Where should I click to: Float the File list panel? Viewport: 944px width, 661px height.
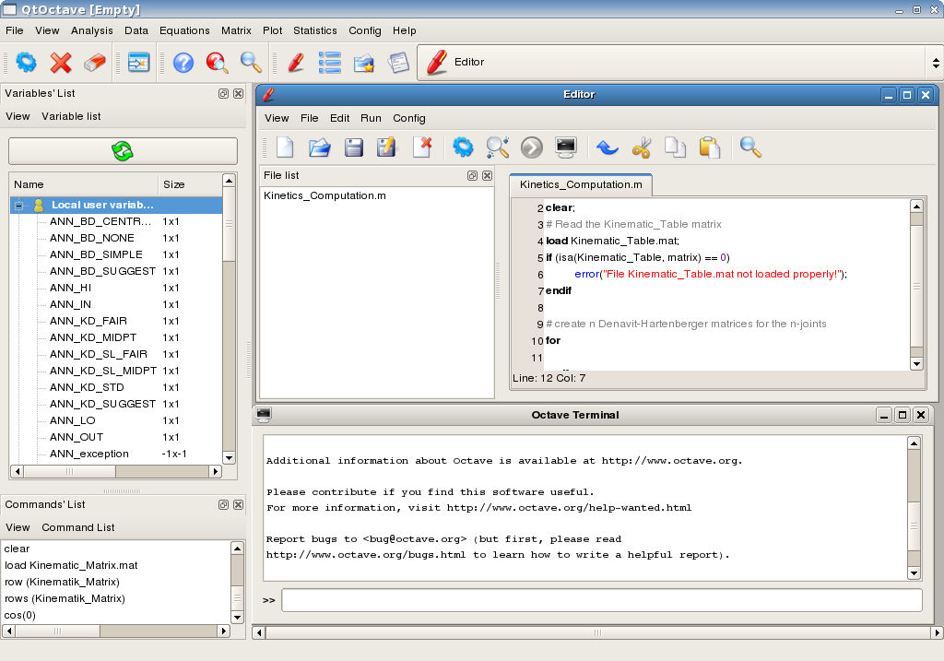point(472,176)
